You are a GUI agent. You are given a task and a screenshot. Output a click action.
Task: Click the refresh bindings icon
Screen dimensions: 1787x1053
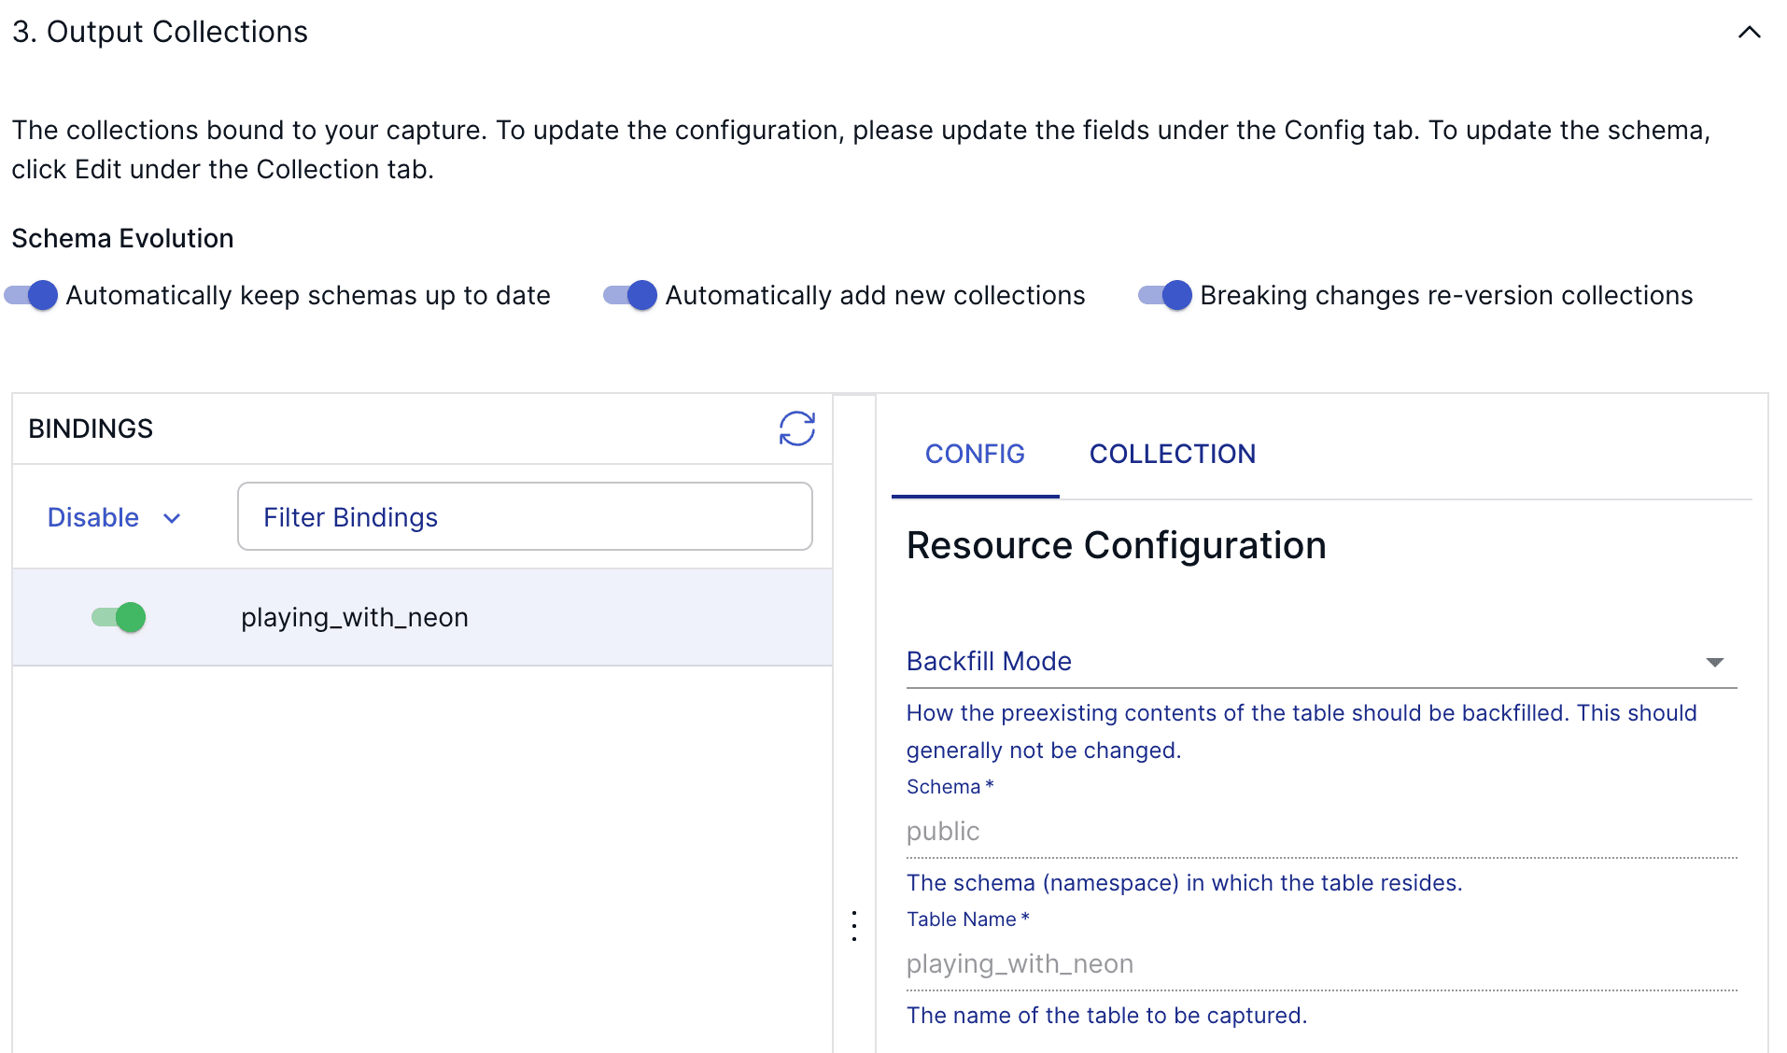coord(796,428)
